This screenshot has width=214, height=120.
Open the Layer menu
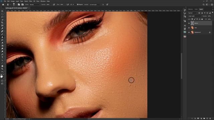[x=17, y=1]
